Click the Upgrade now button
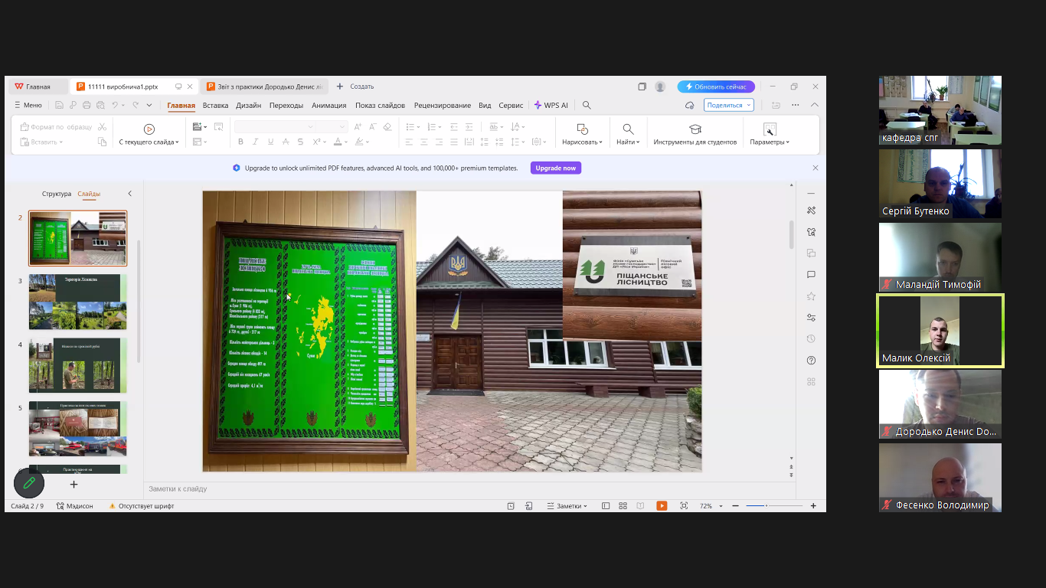This screenshot has height=588, width=1046. [x=555, y=168]
